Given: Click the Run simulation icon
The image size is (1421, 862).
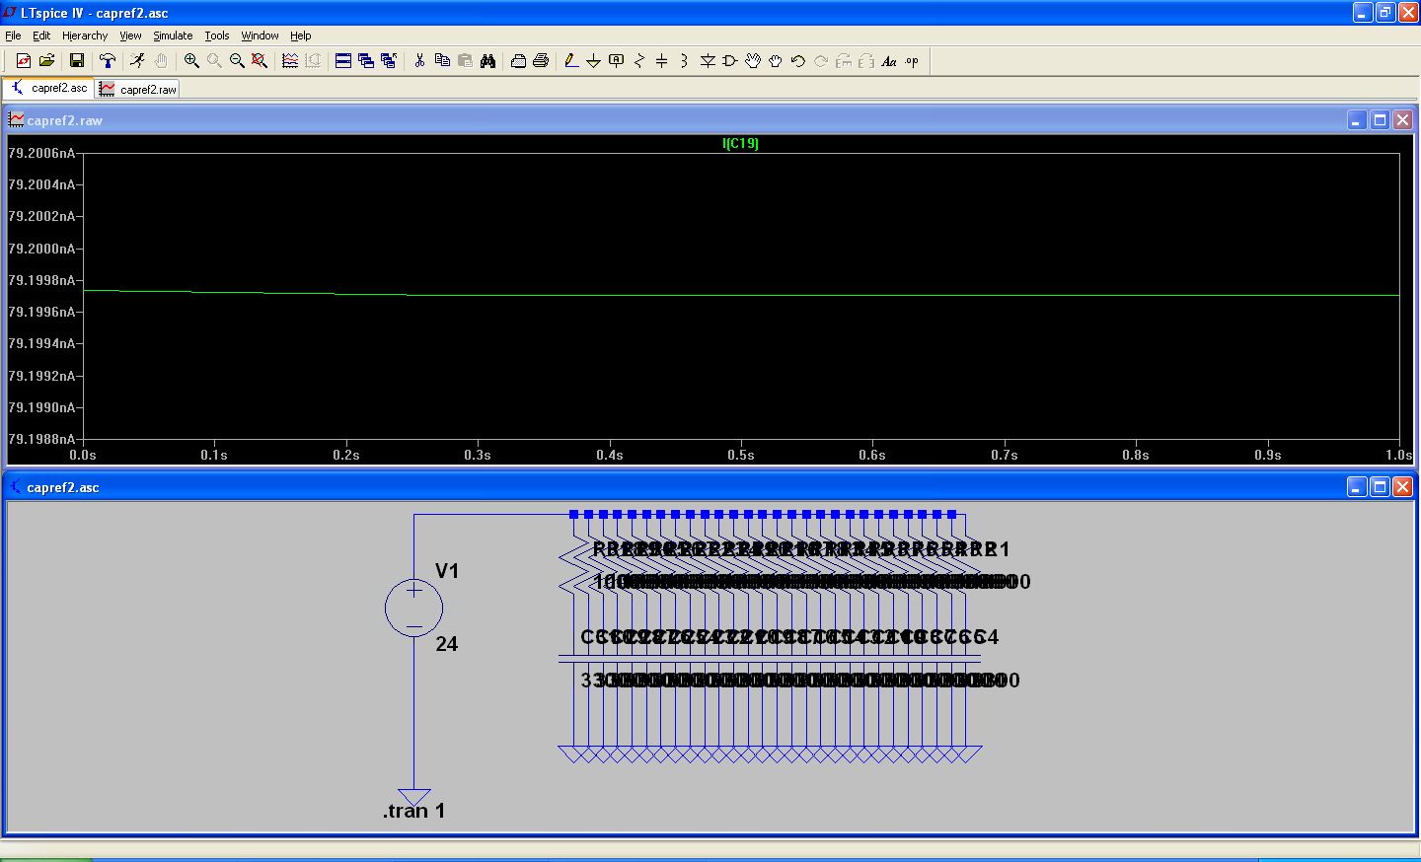Looking at the screenshot, I should click(137, 61).
